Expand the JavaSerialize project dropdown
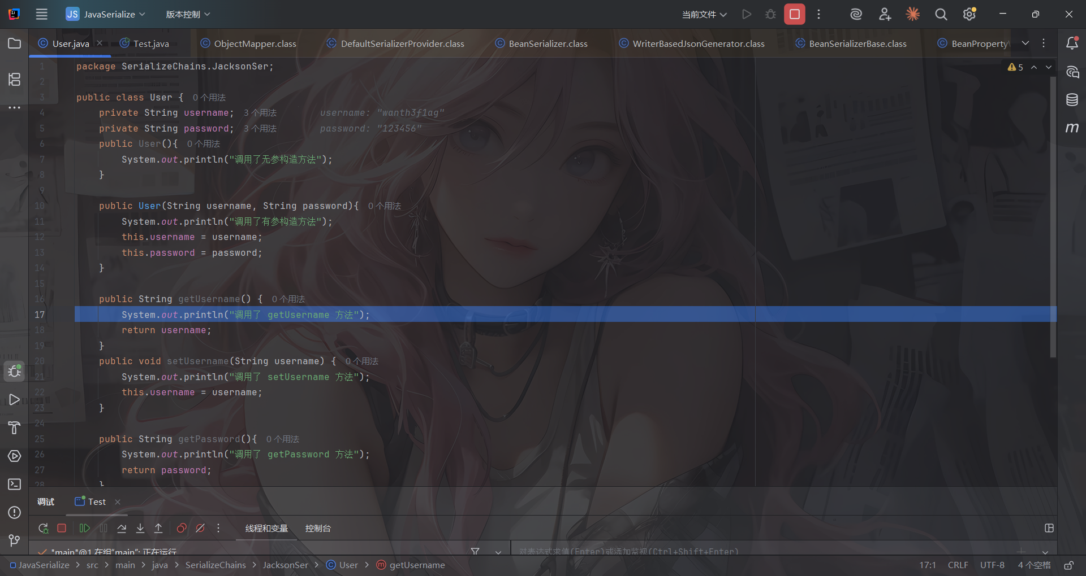 tap(105, 14)
